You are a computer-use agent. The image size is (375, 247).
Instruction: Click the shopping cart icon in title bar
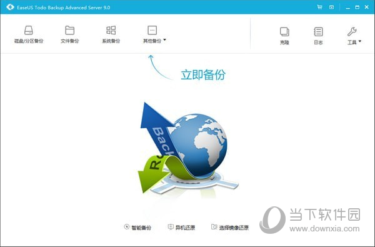(x=319, y=7)
